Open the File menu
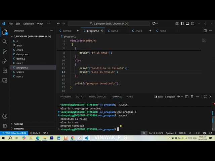The height and width of the screenshot is (161, 215). coord(10,24)
